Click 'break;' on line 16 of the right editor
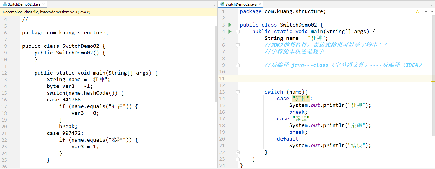 point(298,112)
